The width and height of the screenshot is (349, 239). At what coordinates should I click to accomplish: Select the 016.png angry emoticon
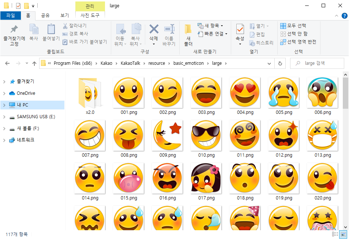pos(168,181)
